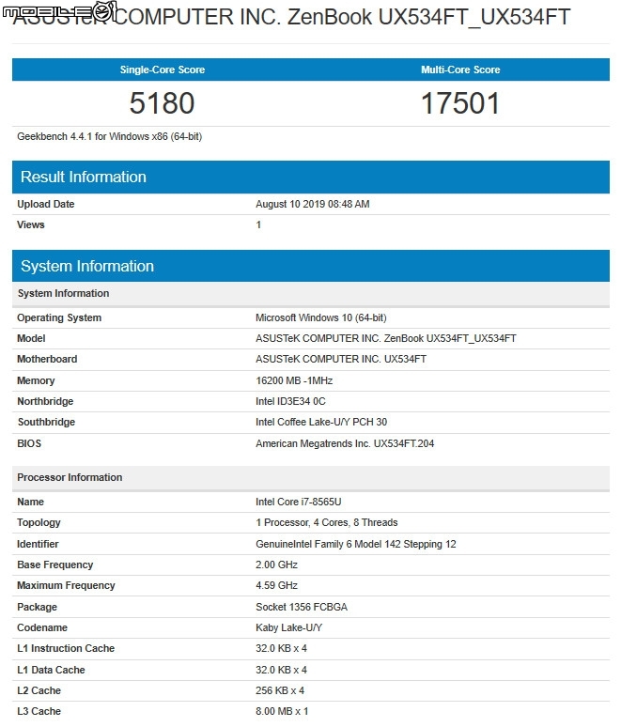Select the processor name Intel Core i7-8565U

(x=298, y=502)
